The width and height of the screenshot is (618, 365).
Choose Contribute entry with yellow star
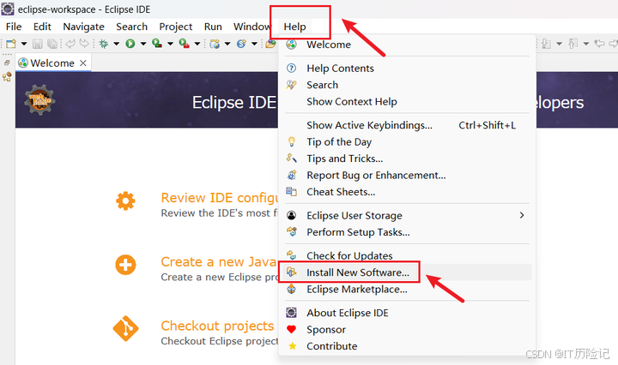407,346
